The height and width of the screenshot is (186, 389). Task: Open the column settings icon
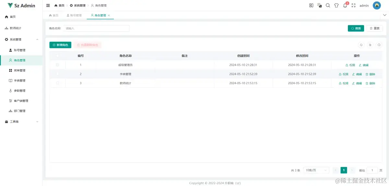(x=370, y=45)
